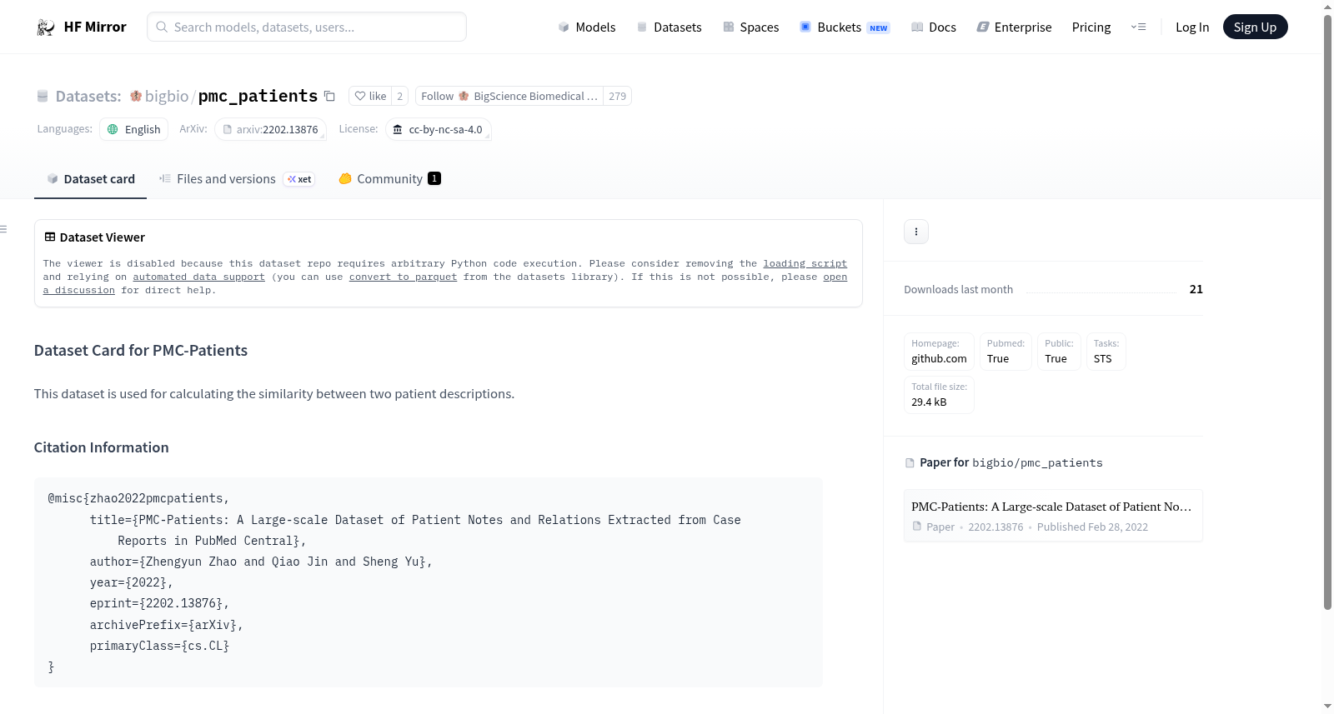Click the bigbio organization avatar icon
Screen dimensions: 1334x714
[136, 96]
